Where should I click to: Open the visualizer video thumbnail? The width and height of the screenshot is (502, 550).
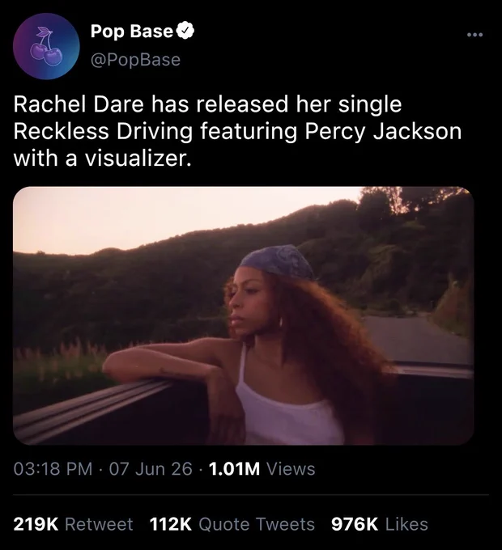243,315
